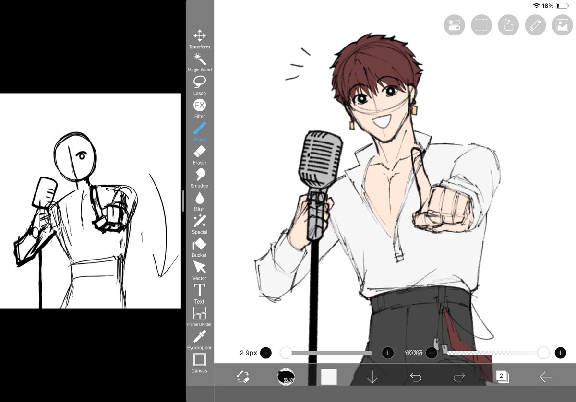
Task: Select the Text tool
Action: point(199,294)
